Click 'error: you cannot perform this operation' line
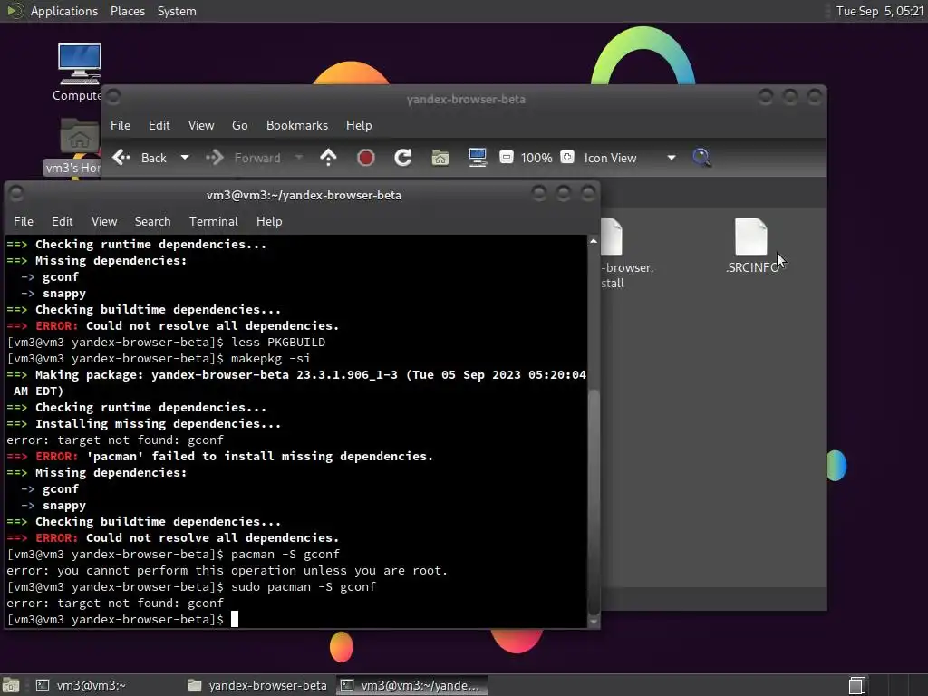The width and height of the screenshot is (928, 696). tap(227, 571)
